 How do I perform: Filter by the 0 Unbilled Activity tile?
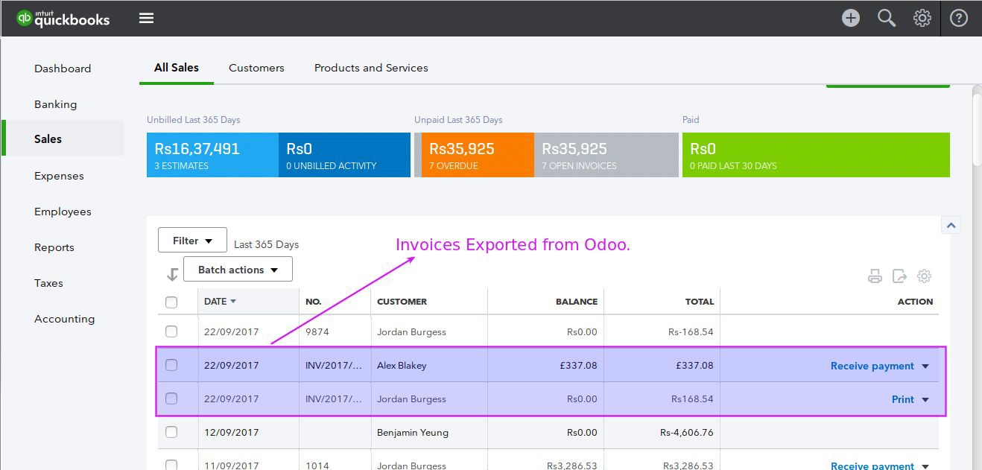[x=344, y=155]
